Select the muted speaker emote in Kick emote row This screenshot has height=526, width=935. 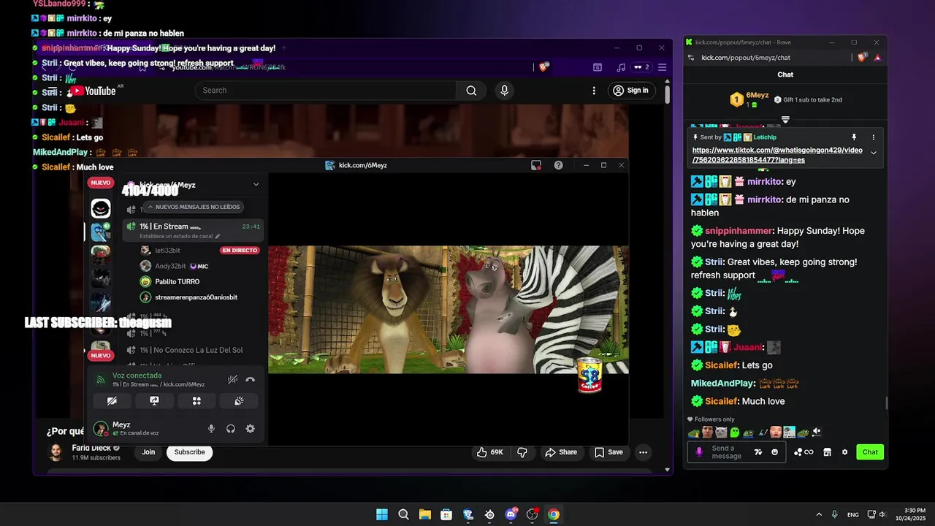point(816,432)
